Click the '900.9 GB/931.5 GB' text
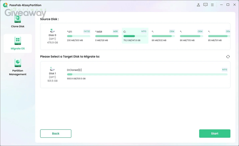Image resolution: width=239 pixels, height=146 pixels. coord(76,78)
